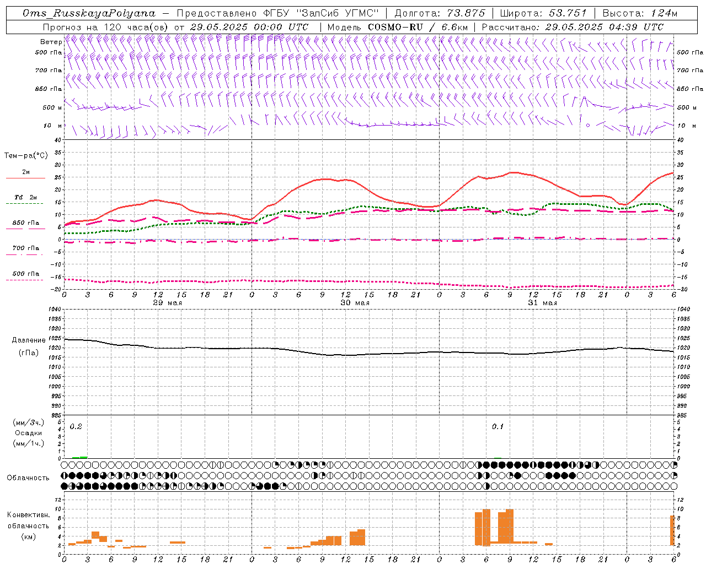The width and height of the screenshot is (706, 564).
Task: Click the 500 гПа temperature legend line
Action: (x=25, y=280)
